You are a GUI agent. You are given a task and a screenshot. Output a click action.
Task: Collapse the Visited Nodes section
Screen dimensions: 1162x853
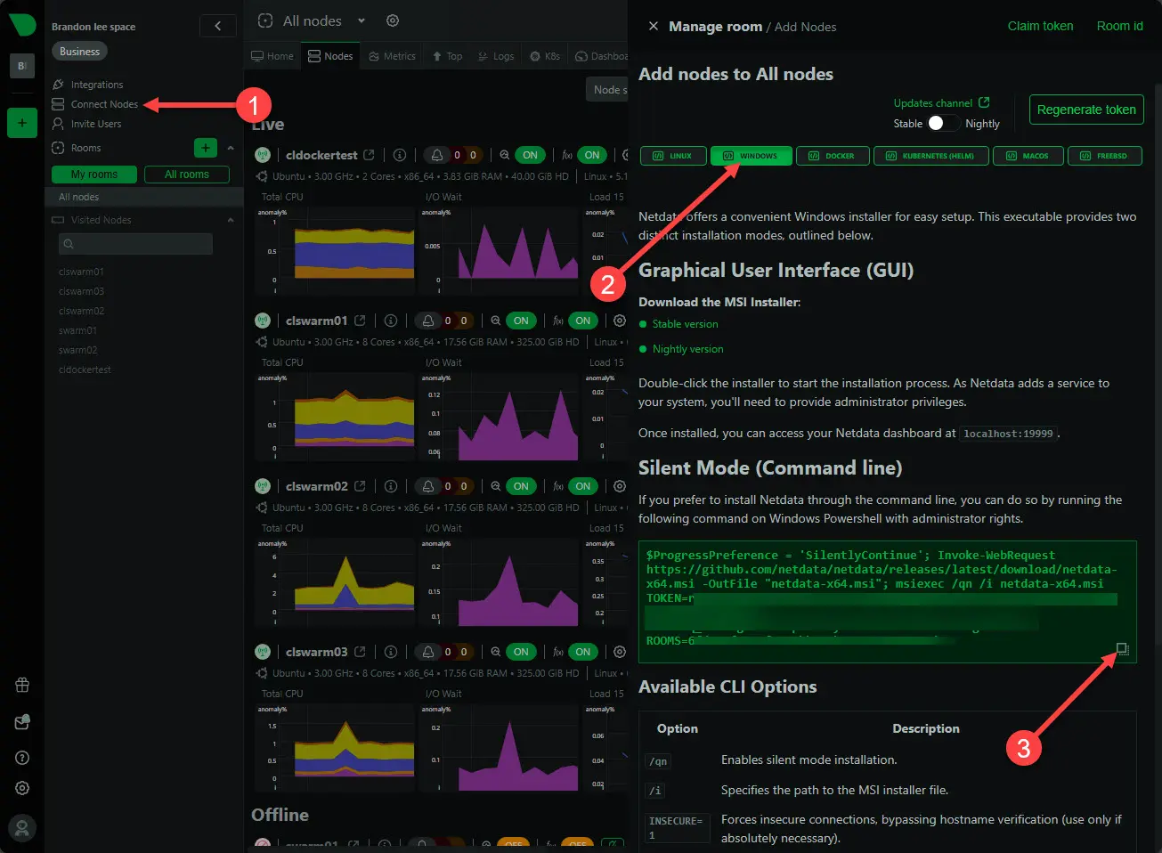coord(231,220)
